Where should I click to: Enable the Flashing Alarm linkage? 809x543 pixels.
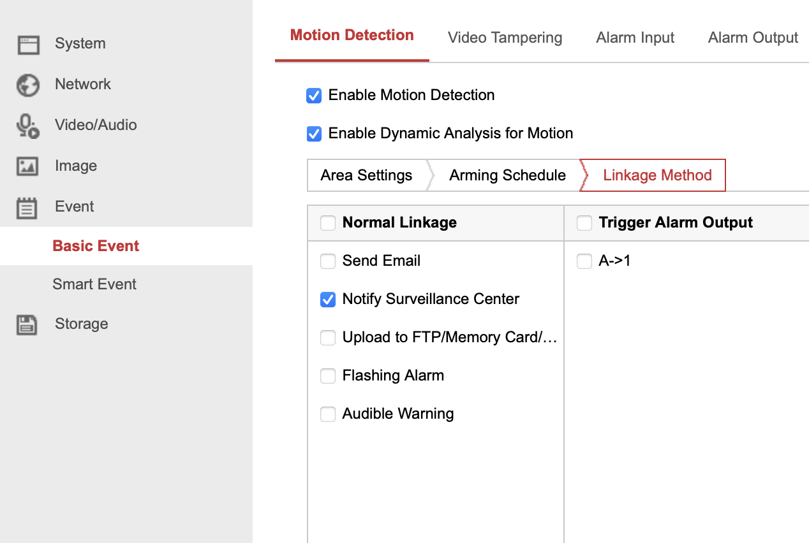(327, 375)
